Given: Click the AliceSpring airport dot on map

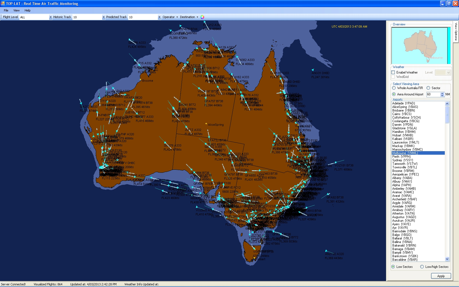Looking at the screenshot, I should [x=206, y=124].
